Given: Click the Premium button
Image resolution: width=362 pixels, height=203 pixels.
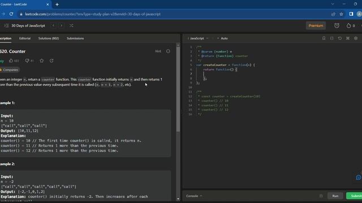Looking at the screenshot, I should pyautogui.click(x=316, y=25).
